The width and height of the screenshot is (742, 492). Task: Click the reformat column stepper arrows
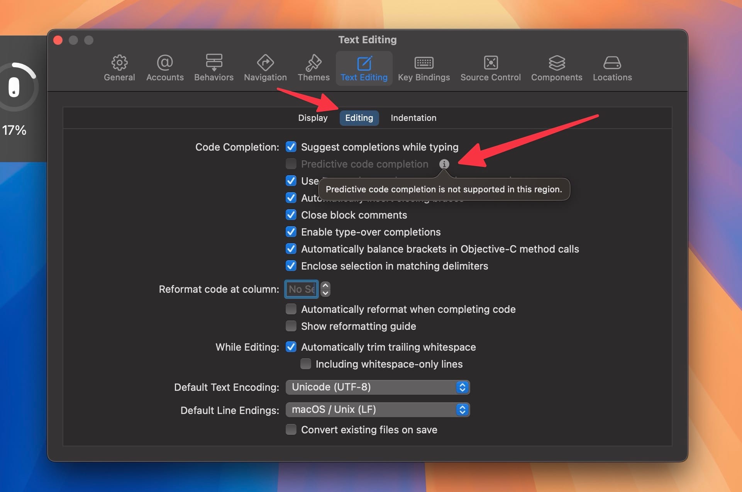click(x=325, y=289)
